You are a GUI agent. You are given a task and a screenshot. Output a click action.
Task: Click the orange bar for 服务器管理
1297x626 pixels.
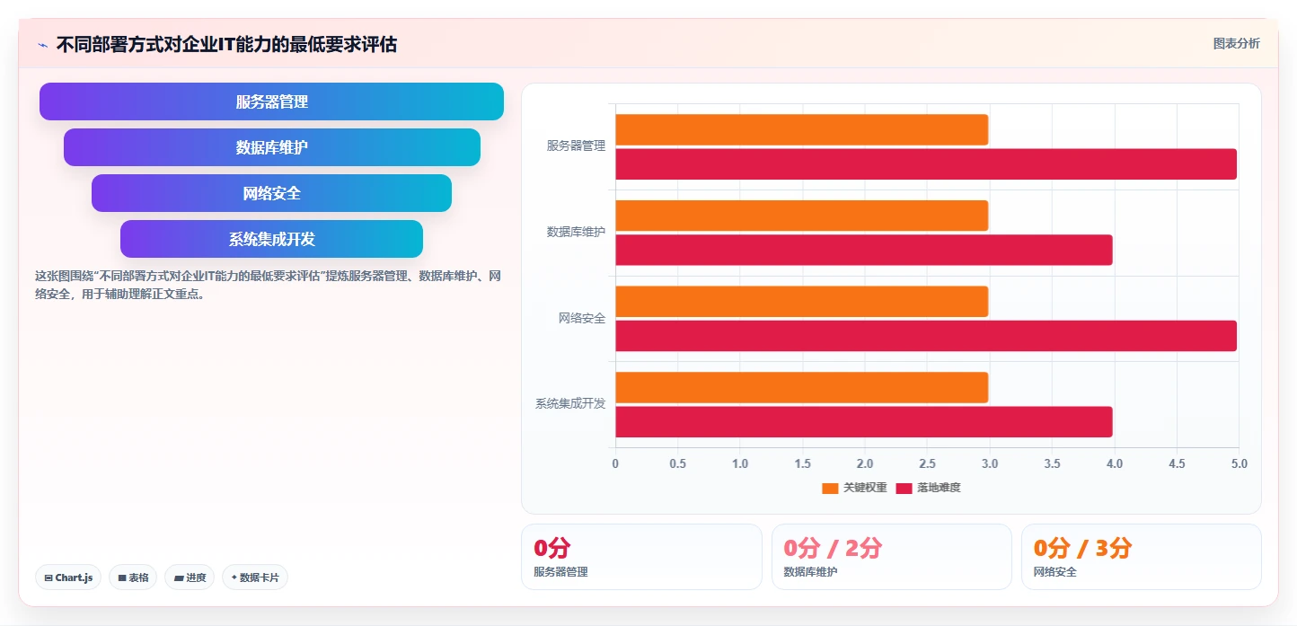[x=801, y=129]
